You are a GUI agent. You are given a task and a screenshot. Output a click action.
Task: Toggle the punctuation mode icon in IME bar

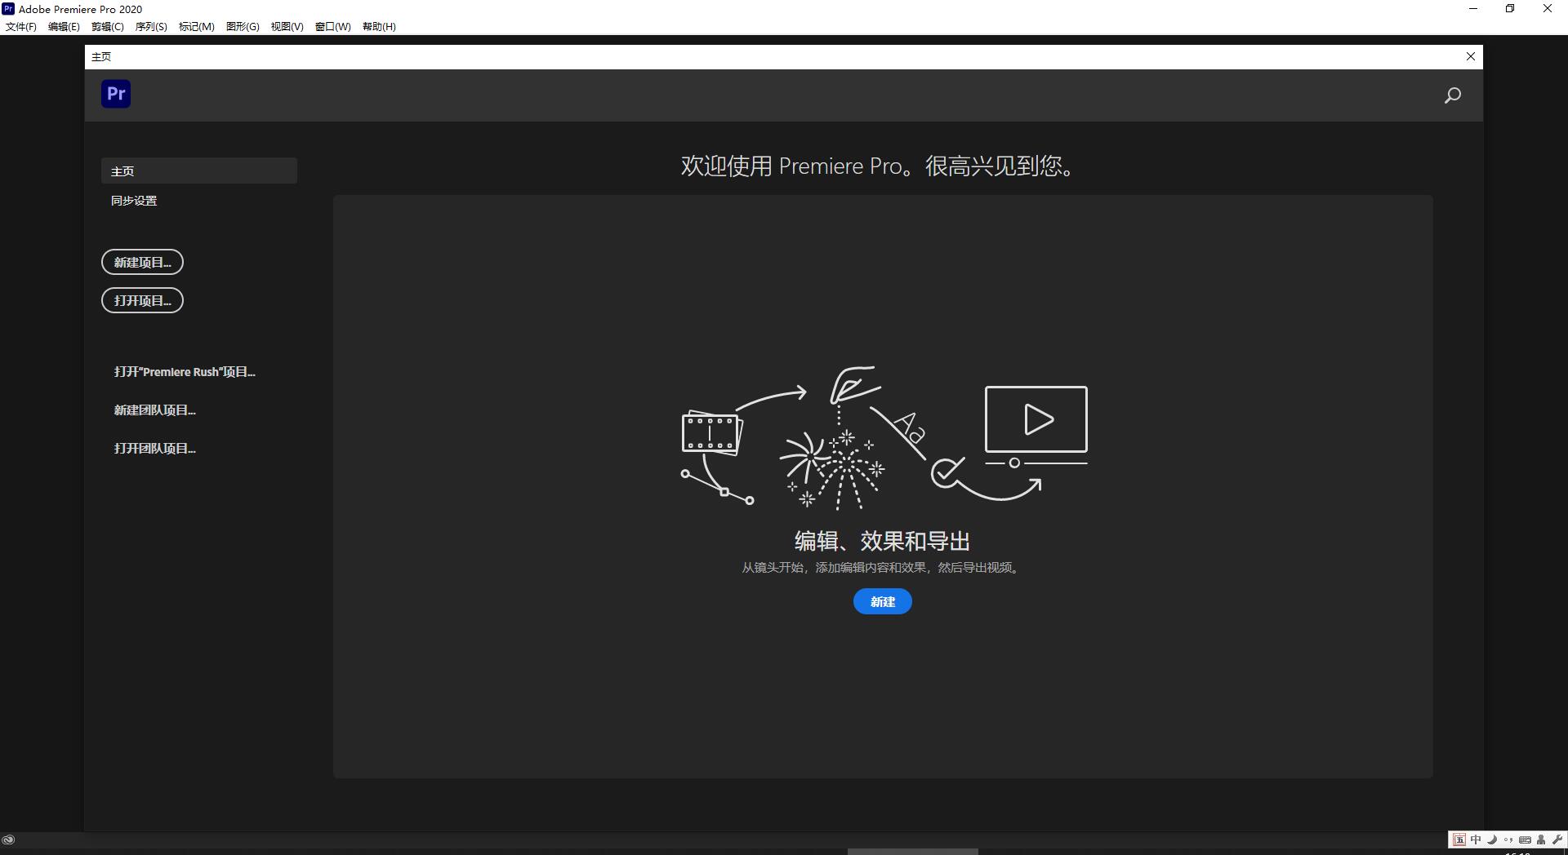pyautogui.click(x=1508, y=839)
